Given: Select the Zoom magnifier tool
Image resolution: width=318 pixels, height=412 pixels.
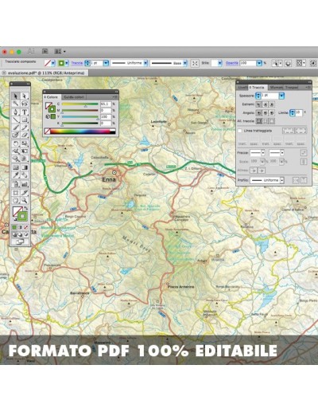Looking at the screenshot, I should pos(24,200).
